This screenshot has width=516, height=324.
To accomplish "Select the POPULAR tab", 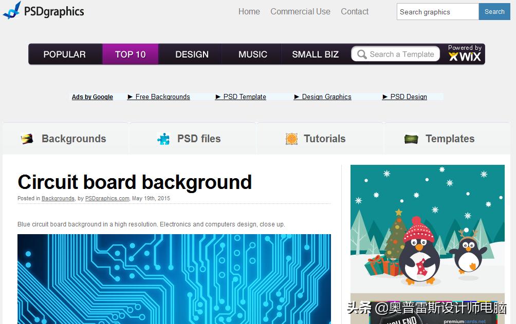I will 65,54.
